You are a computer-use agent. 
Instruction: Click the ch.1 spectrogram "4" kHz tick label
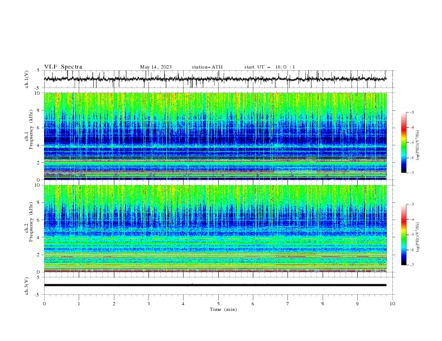[x=39, y=145]
